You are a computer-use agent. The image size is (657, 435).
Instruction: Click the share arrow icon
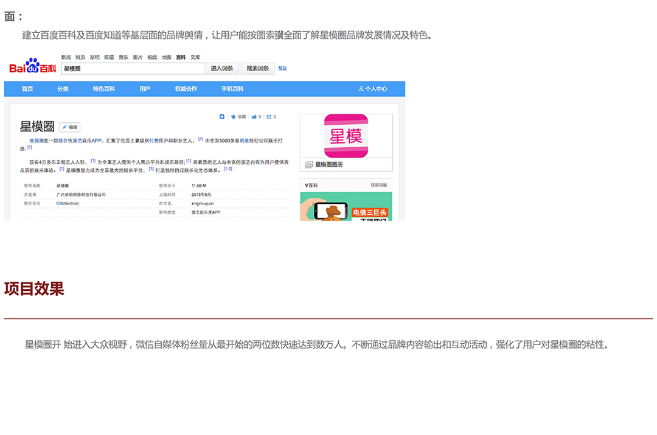point(269,117)
